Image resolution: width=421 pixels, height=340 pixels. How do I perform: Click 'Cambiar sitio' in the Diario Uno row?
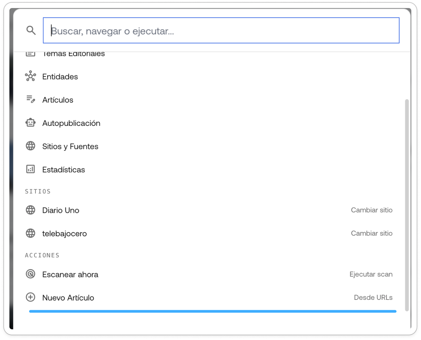pyautogui.click(x=372, y=210)
